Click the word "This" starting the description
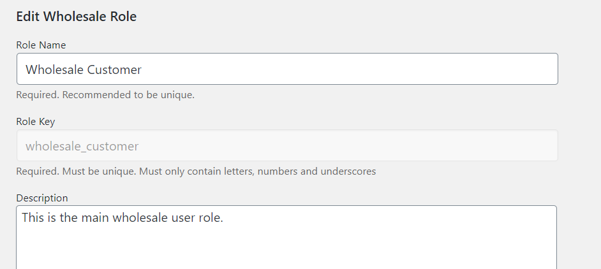The height and width of the screenshot is (269, 601). coord(33,217)
